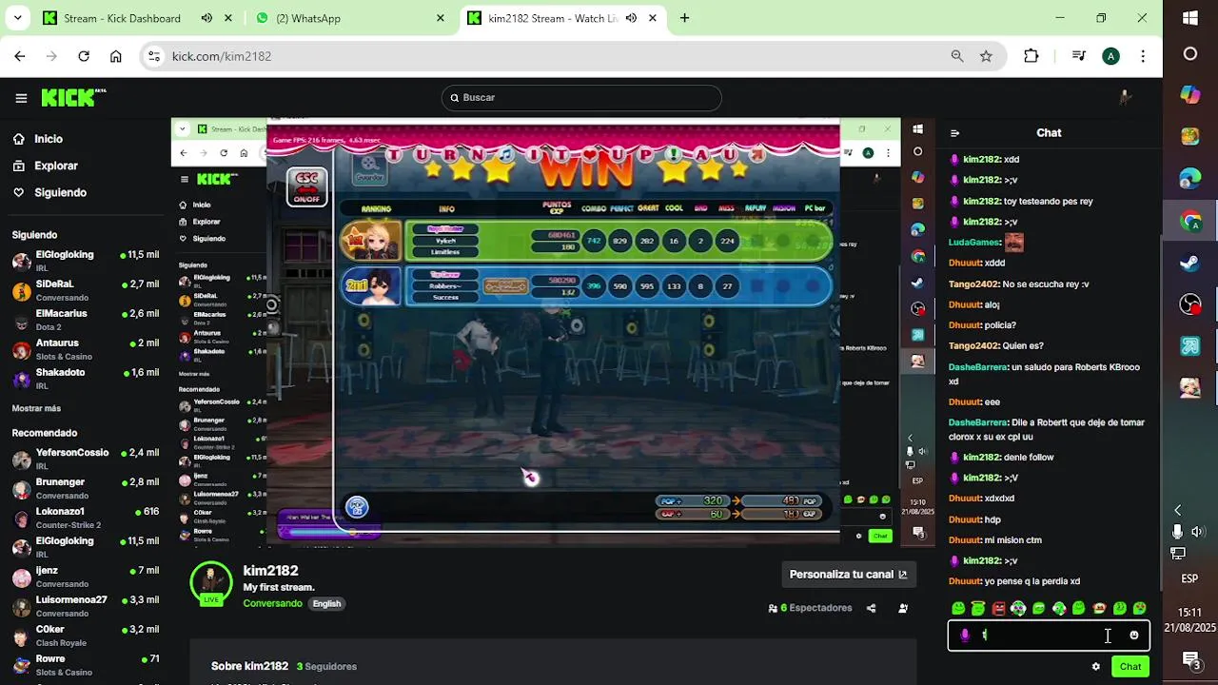
Task: Click the share stream icon
Action: (871, 608)
